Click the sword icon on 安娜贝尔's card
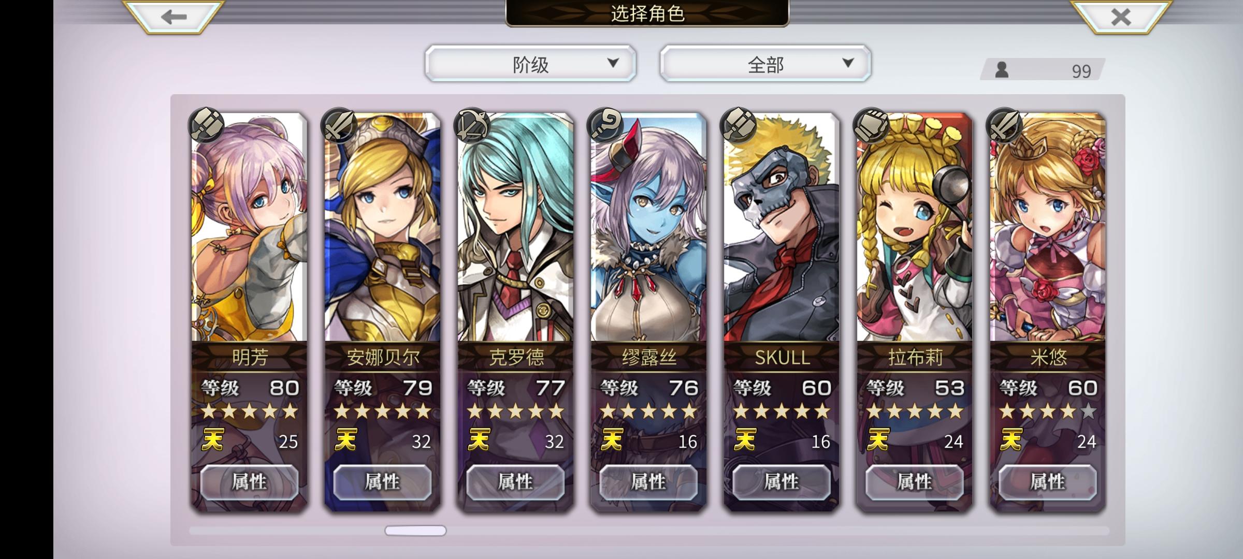This screenshot has width=1243, height=559. coord(339,125)
